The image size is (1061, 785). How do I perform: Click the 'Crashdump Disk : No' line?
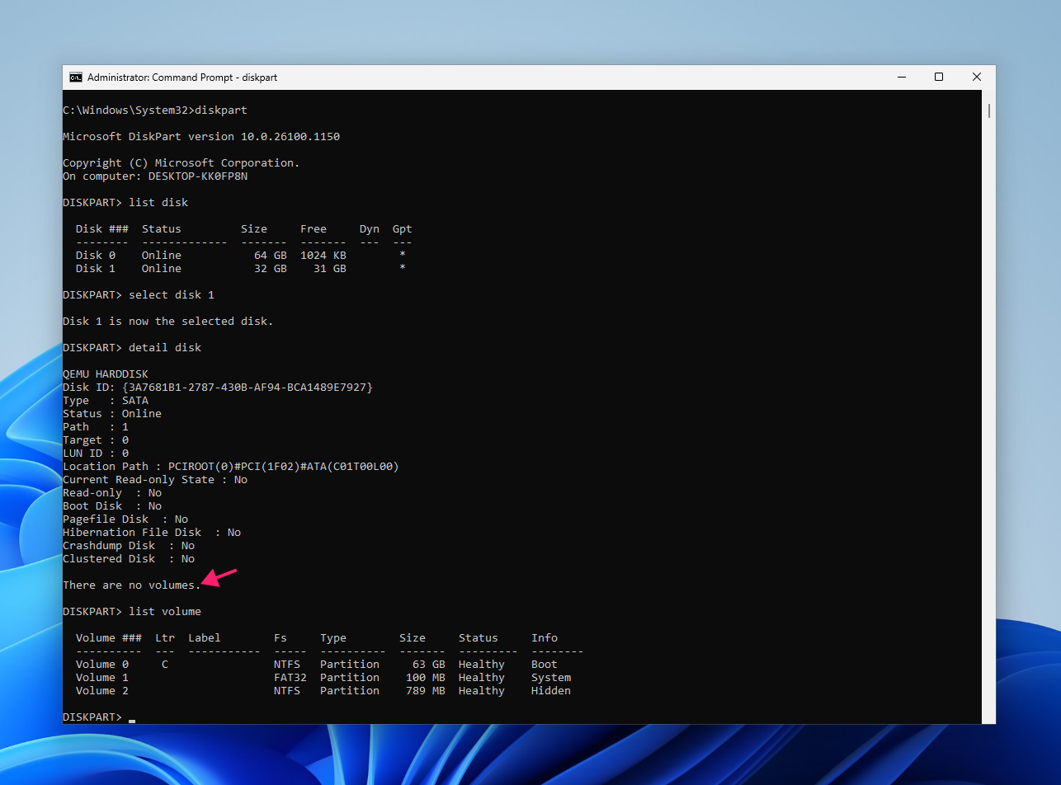point(129,545)
